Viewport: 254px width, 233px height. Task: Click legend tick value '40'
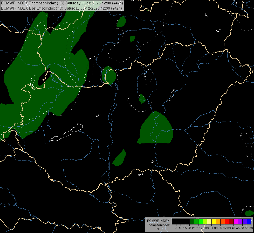tap(234, 228)
